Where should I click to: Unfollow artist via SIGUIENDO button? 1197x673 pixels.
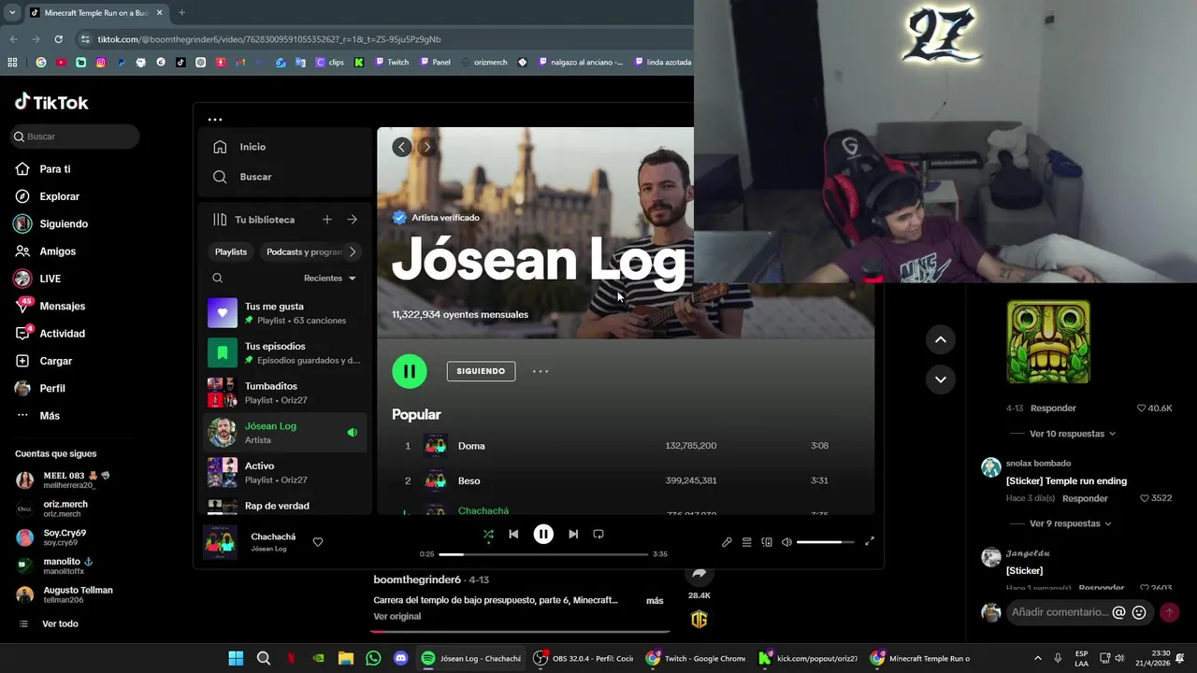tap(481, 371)
